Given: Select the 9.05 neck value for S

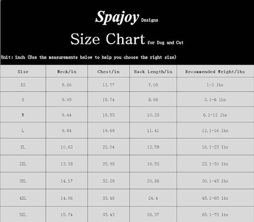Looking at the screenshot, I should pos(67,100).
